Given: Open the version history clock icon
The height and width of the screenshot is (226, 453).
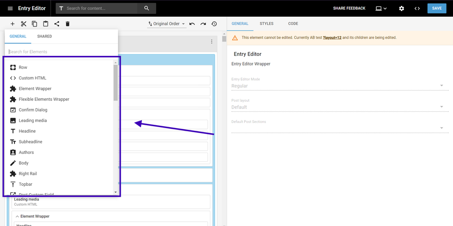Looking at the screenshot, I should pyautogui.click(x=214, y=24).
